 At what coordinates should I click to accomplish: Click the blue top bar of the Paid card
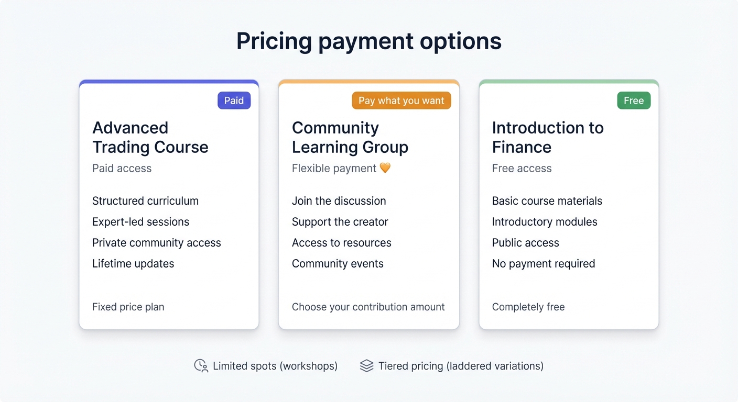click(169, 81)
